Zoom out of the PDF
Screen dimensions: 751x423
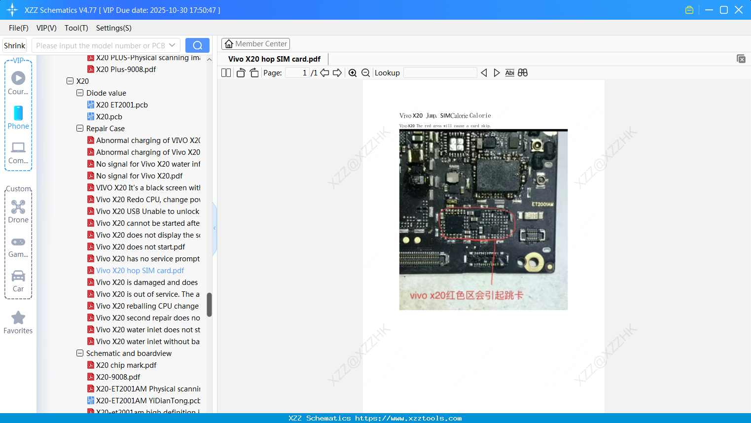pyautogui.click(x=365, y=73)
